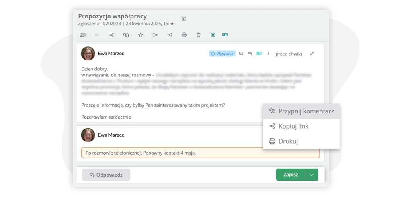Select Przypnij komentarz from context menu
Image resolution: width=402 pixels, height=197 pixels.
pyautogui.click(x=301, y=111)
